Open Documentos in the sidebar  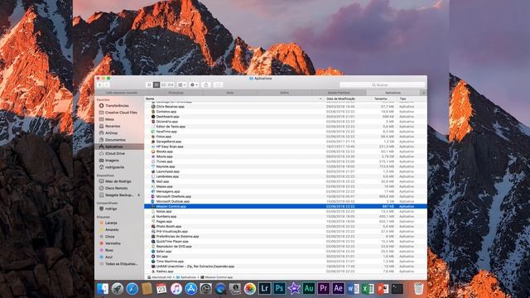[115, 140]
